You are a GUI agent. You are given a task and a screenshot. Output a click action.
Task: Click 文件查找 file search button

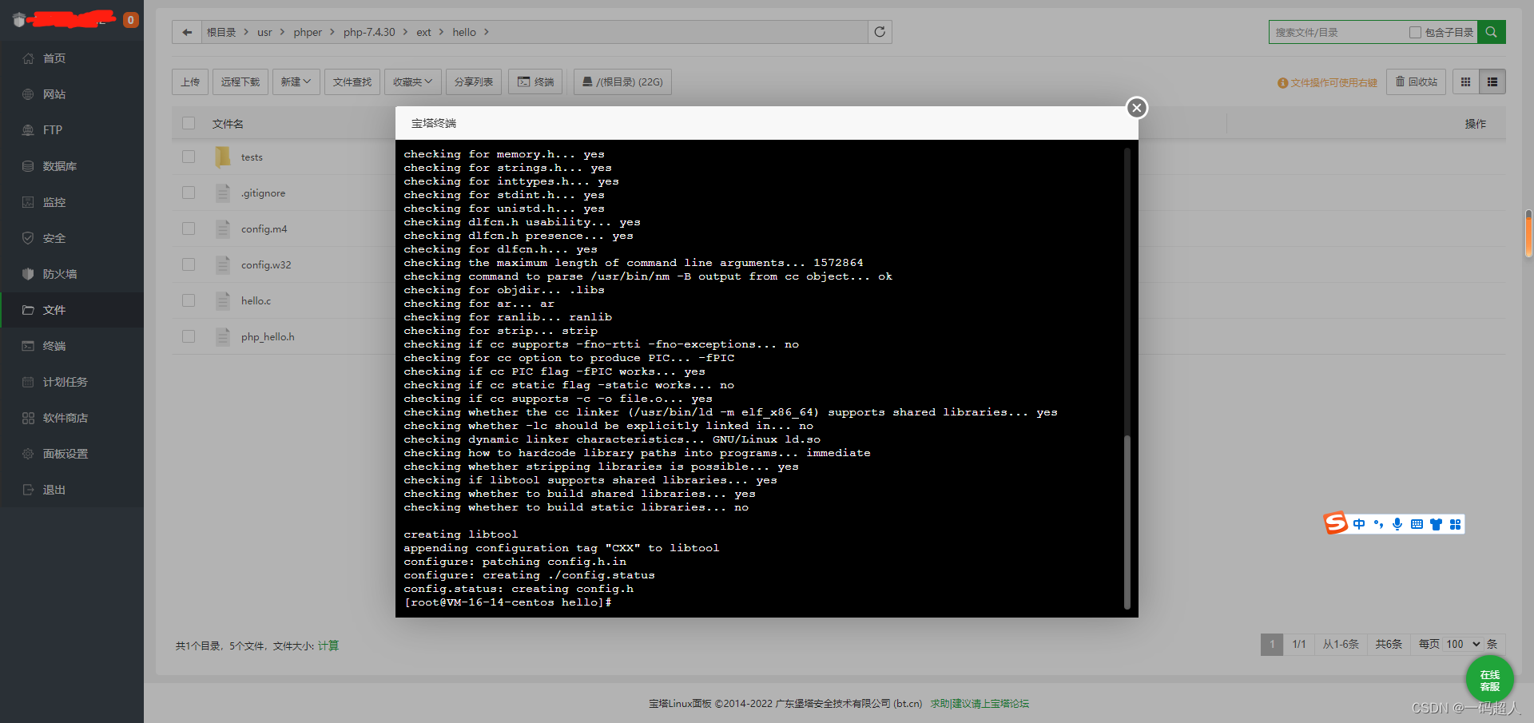click(352, 81)
